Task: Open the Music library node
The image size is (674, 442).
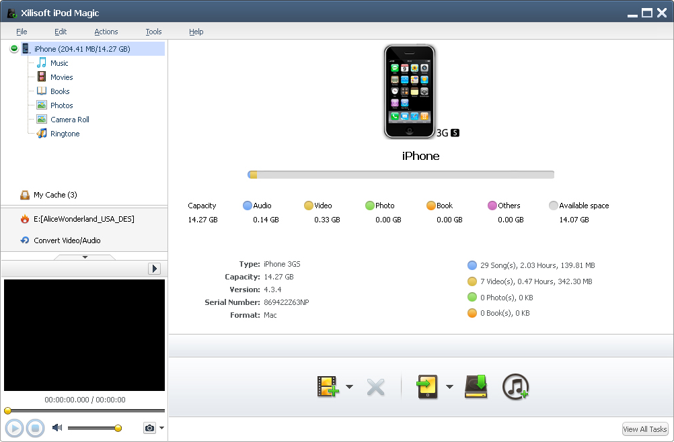Action: tap(59, 63)
